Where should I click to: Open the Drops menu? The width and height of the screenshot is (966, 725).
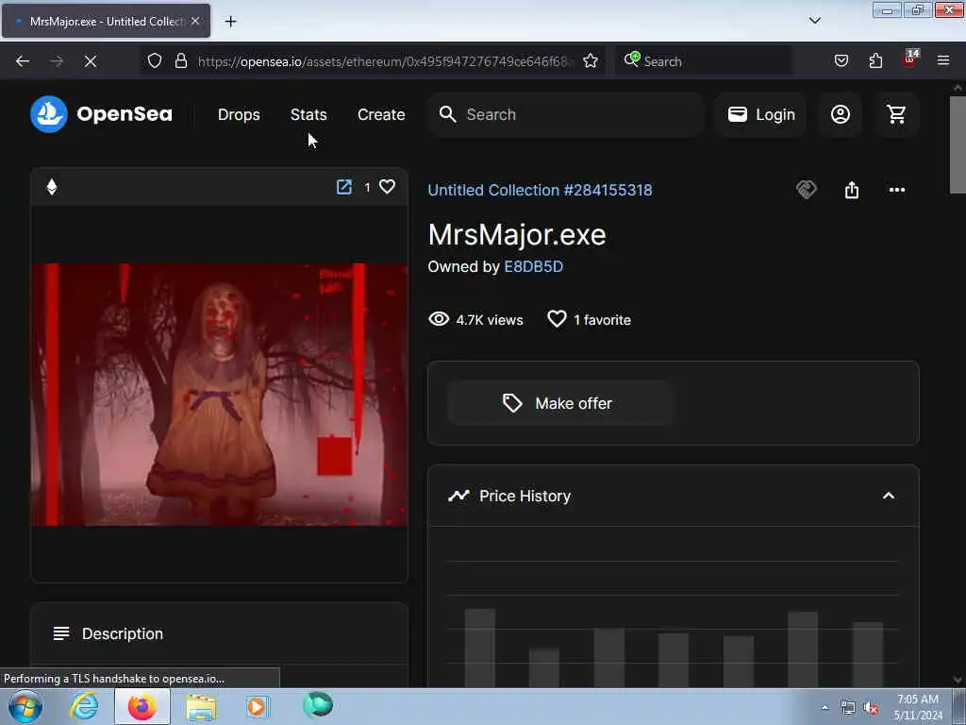(239, 114)
